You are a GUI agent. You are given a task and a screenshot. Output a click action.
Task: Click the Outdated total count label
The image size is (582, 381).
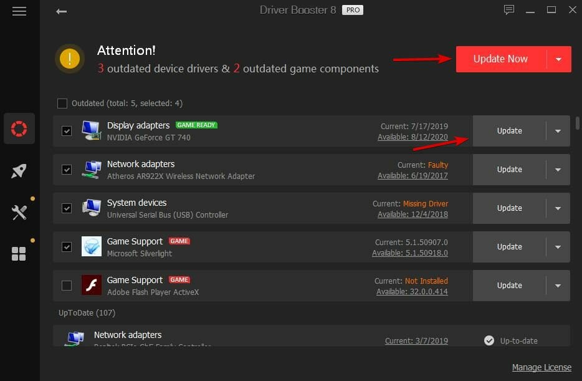click(127, 104)
